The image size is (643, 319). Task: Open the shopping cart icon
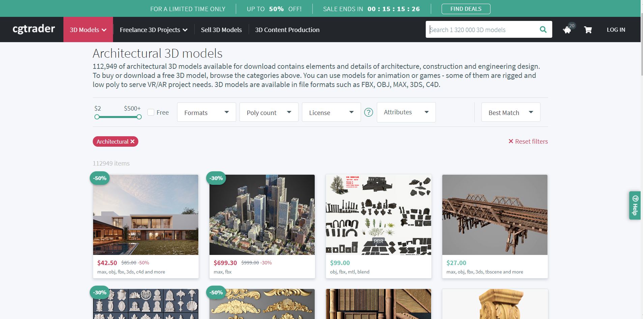(x=588, y=30)
